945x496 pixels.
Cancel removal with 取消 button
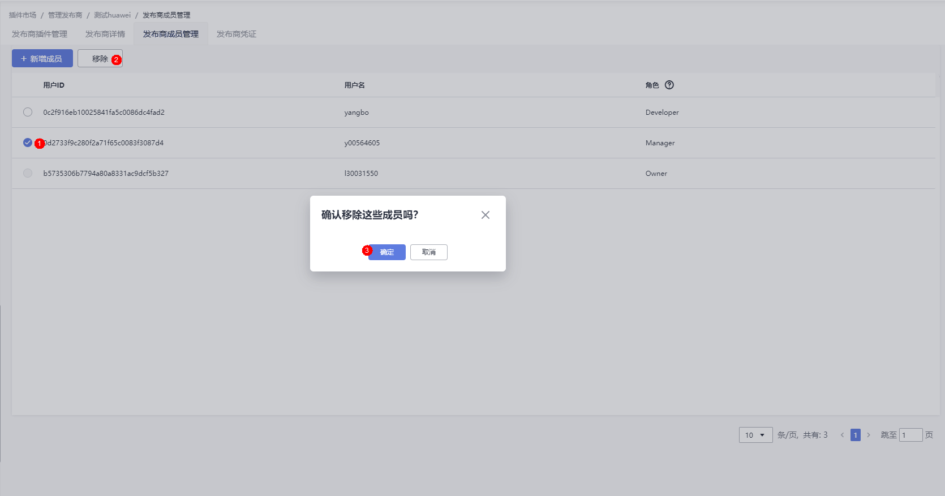tap(429, 252)
